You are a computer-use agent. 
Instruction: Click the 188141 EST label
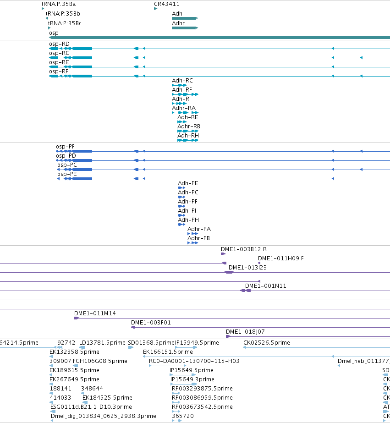pyautogui.click(x=60, y=389)
